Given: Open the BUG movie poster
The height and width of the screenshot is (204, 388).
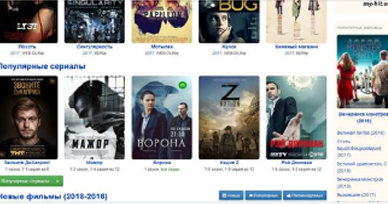Looking at the screenshot, I should [x=229, y=21].
